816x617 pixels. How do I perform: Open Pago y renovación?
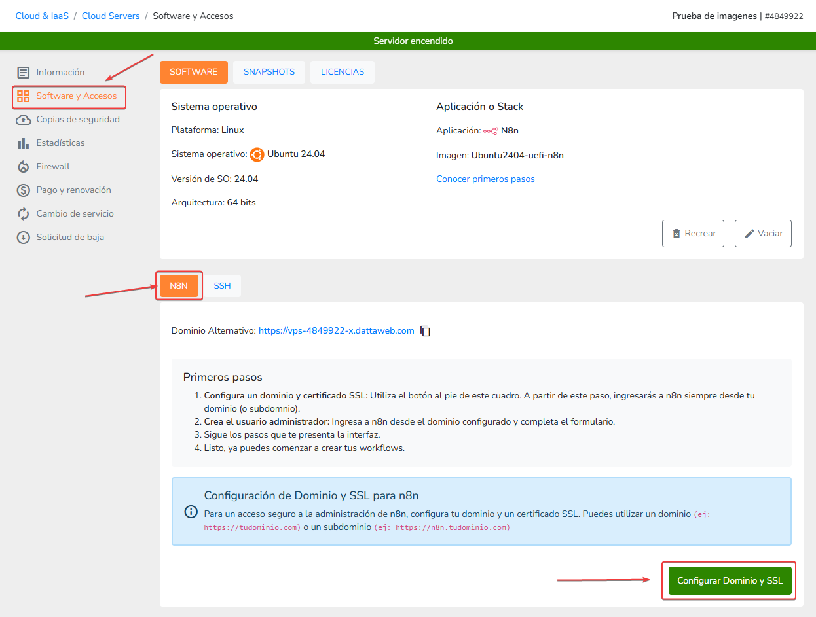[x=74, y=190]
